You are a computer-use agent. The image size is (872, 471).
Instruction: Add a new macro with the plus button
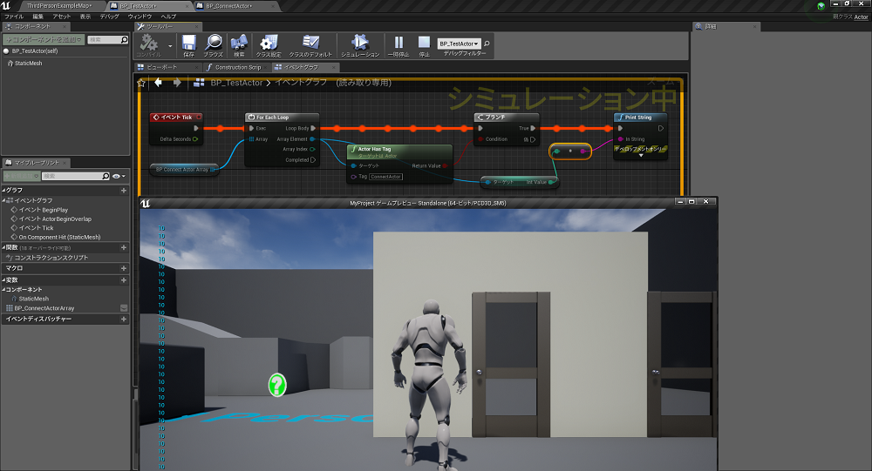click(x=124, y=268)
